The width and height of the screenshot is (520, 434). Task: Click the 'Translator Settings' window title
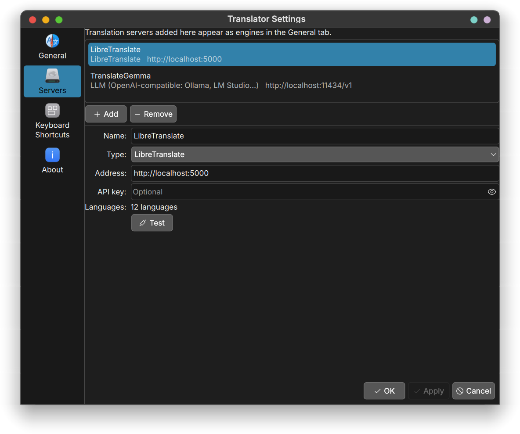pos(266,19)
